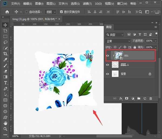
Task: Click the fx layer style icon
Action: (121, 99)
